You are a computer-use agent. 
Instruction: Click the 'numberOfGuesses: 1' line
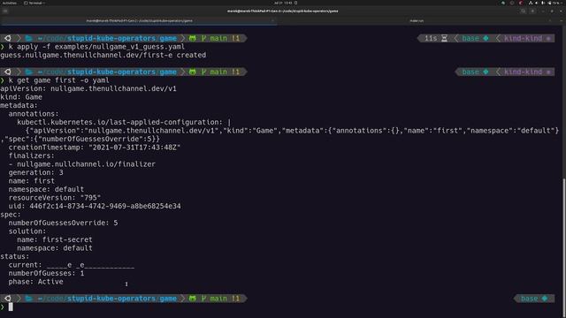(46, 273)
